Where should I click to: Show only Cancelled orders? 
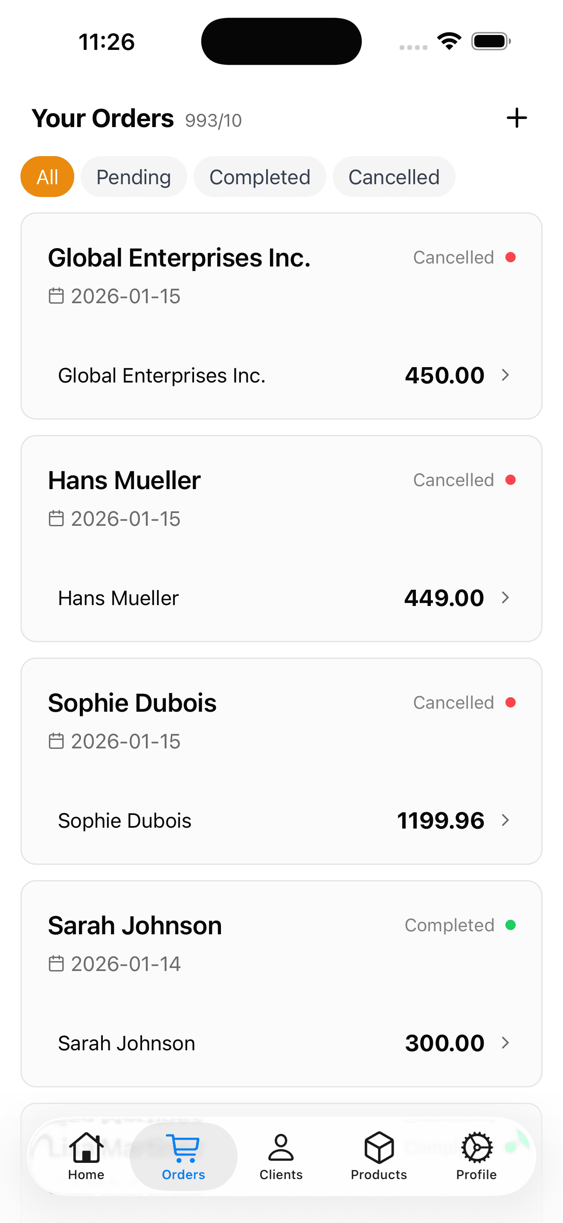(x=394, y=177)
